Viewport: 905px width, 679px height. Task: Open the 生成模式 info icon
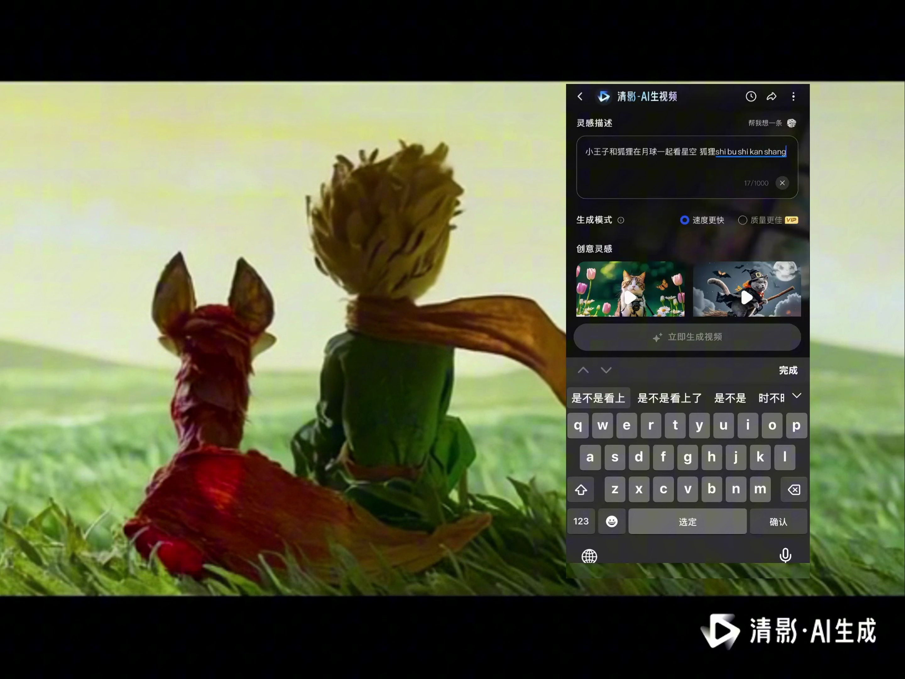point(621,220)
